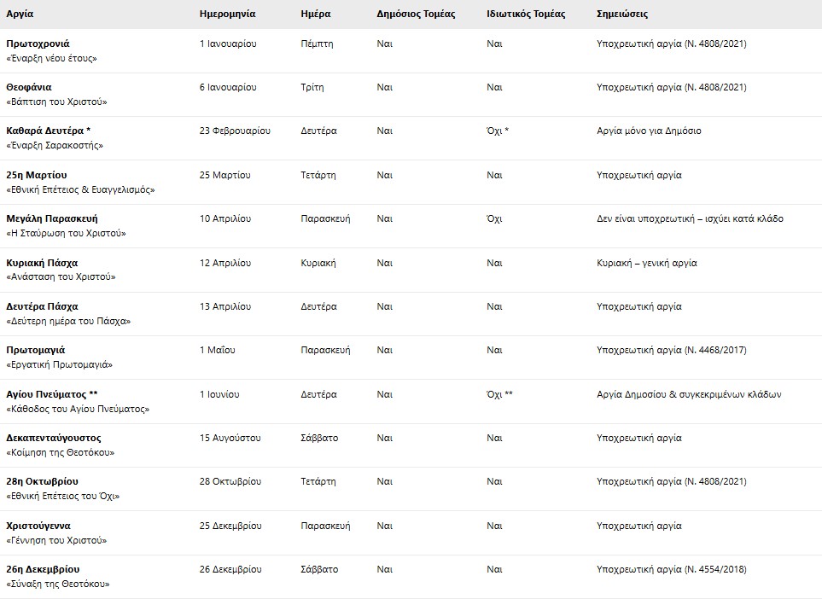Select the "Πρωτοχρονιά" holiday name

tap(38, 44)
